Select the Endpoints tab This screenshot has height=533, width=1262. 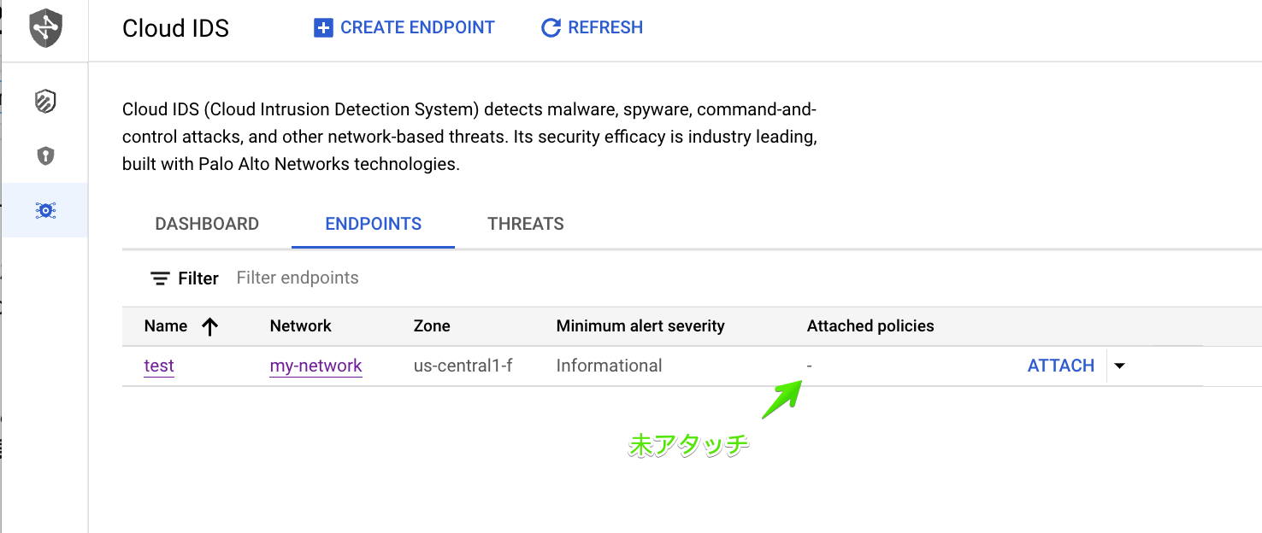[374, 224]
